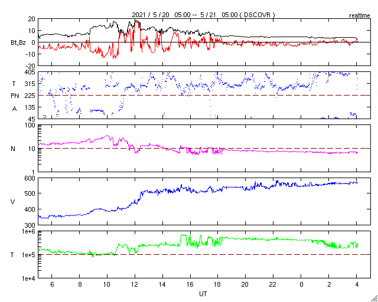Click the "135" tick on the Phi axis
Screen dimensions: 378x302
(30, 107)
